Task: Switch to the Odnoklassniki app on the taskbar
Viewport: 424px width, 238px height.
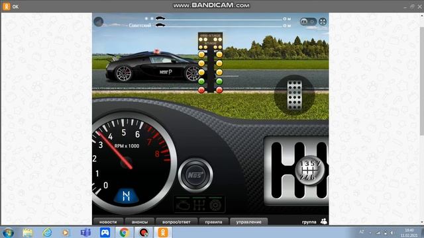Action: [163, 232]
